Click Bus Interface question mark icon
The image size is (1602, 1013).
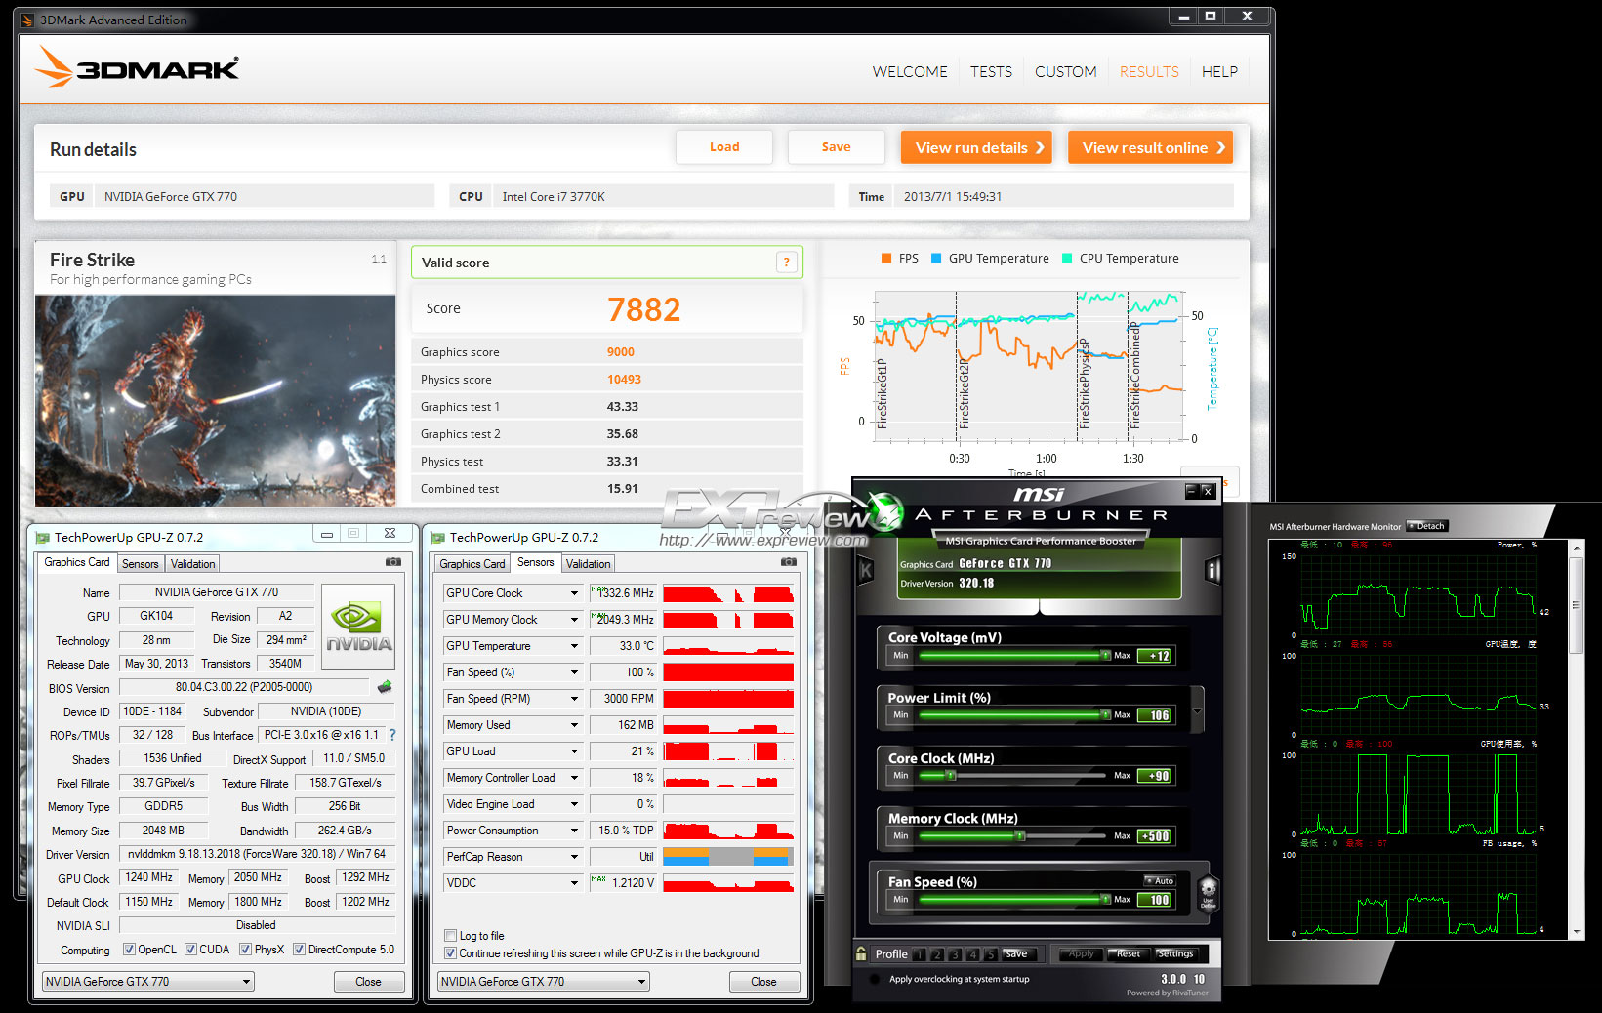392,735
